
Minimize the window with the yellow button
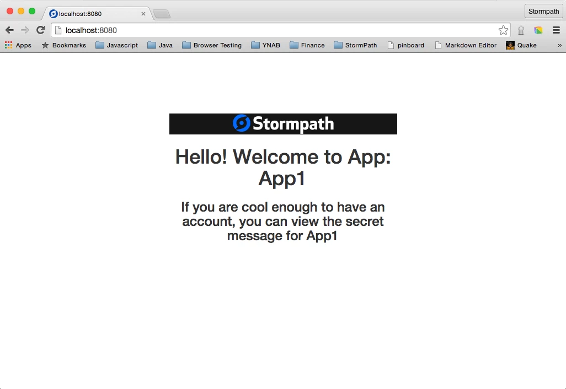point(21,11)
